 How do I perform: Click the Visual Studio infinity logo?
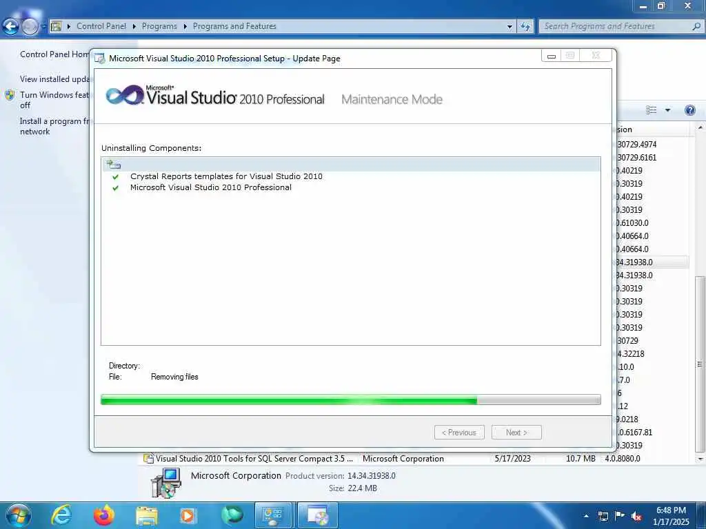click(x=125, y=95)
